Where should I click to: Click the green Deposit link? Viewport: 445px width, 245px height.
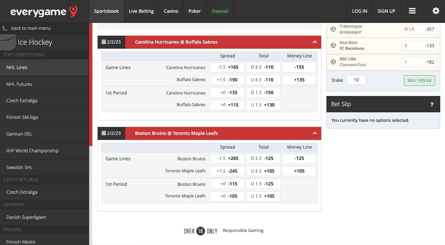[x=220, y=11]
